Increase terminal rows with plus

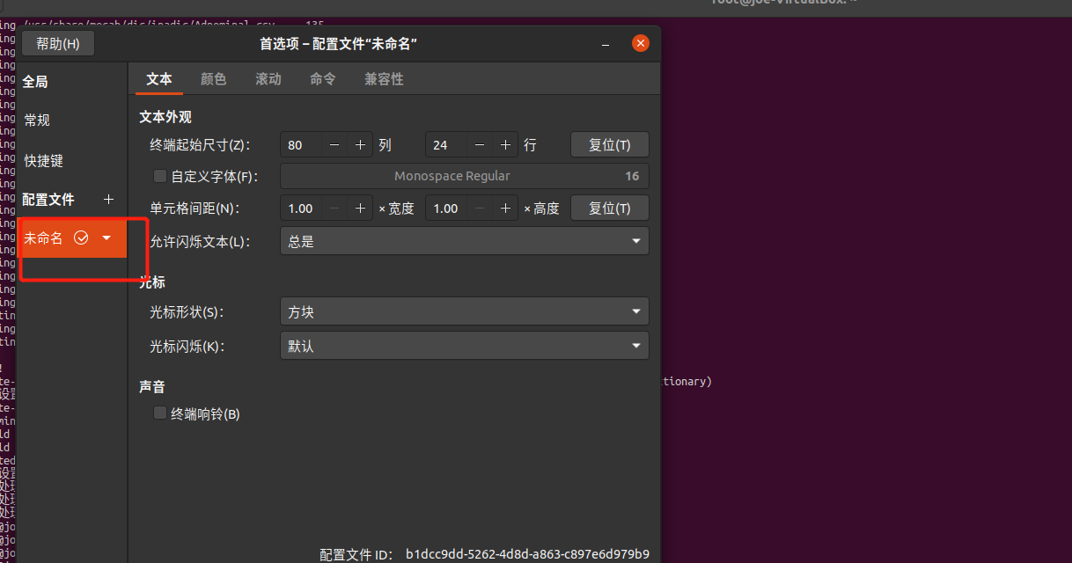tap(505, 145)
